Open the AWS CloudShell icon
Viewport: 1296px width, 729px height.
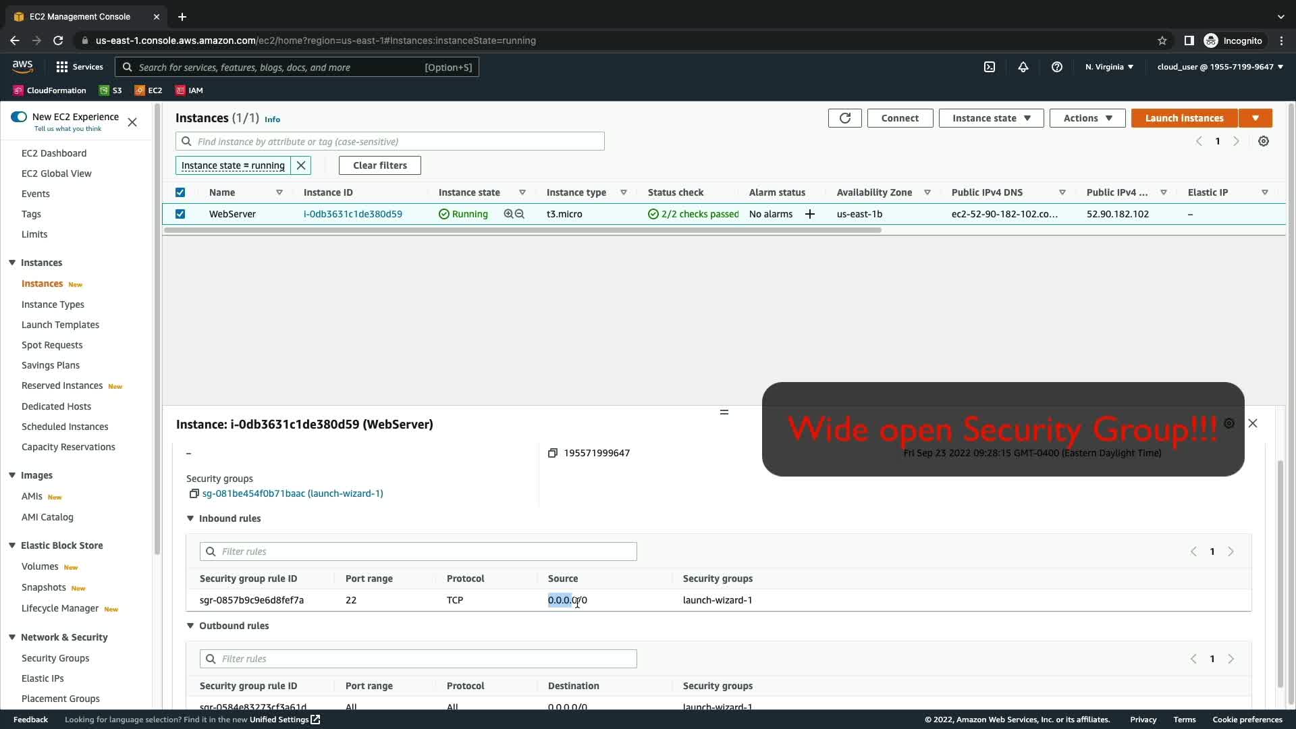(990, 67)
